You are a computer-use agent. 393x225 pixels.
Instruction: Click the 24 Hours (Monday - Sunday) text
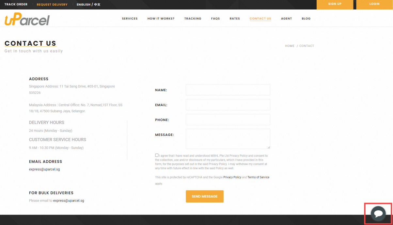[51, 130]
